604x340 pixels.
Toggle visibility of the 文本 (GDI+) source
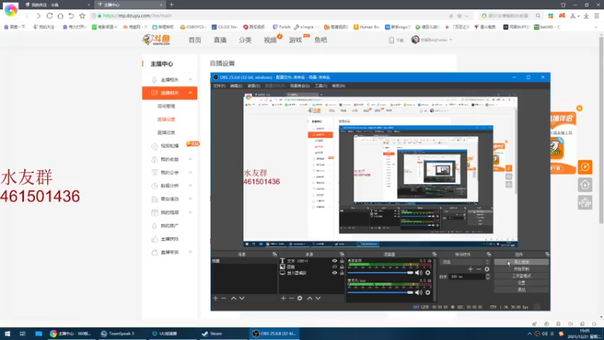[x=334, y=261]
